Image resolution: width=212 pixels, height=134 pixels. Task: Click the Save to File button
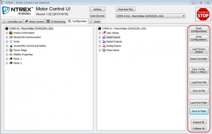point(199,91)
